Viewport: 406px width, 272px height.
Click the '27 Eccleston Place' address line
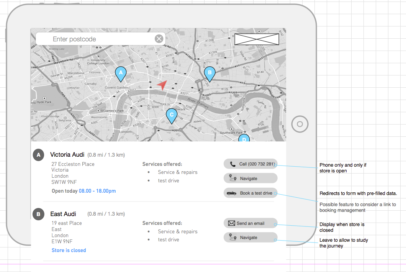(x=73, y=164)
